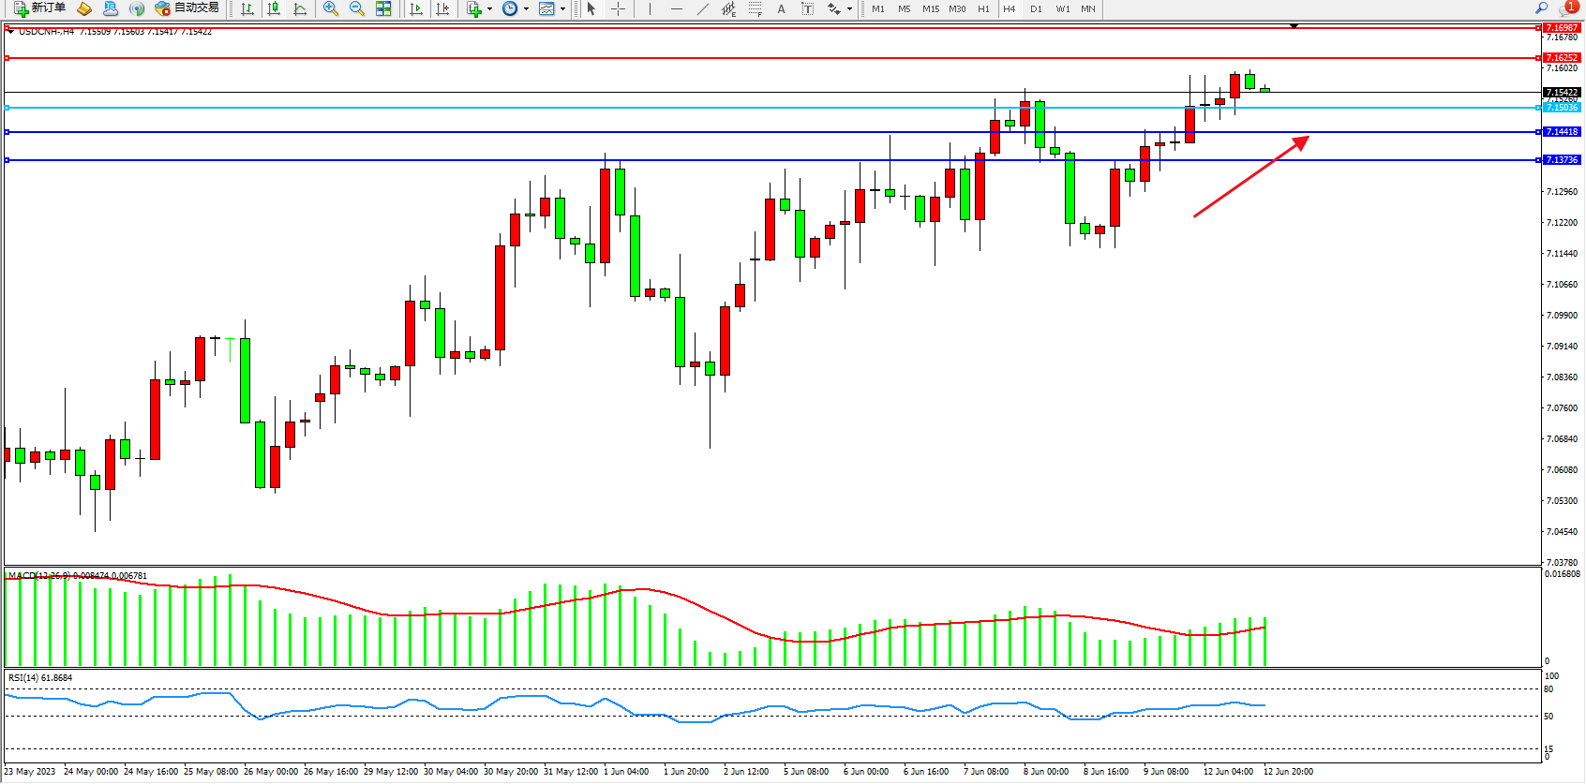
Task: Expand the periodicity clock dropdown
Action: 526,9
